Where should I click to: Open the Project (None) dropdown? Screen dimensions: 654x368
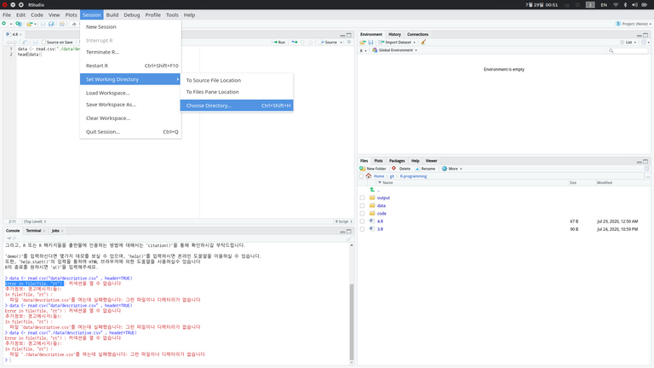634,24
